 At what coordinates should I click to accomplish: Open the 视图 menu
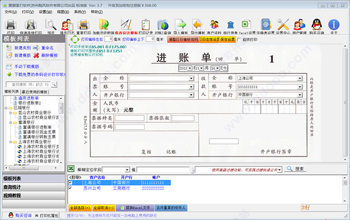tap(63, 12)
